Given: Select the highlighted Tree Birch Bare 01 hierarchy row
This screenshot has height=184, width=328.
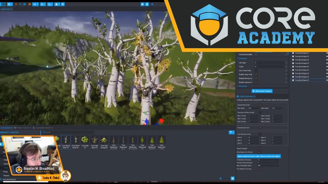Looking at the screenshot, I should click(x=309, y=80).
